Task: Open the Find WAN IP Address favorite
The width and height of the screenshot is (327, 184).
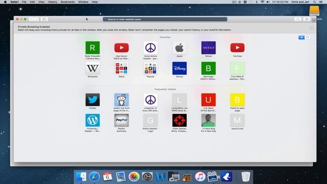Action: (x=237, y=68)
